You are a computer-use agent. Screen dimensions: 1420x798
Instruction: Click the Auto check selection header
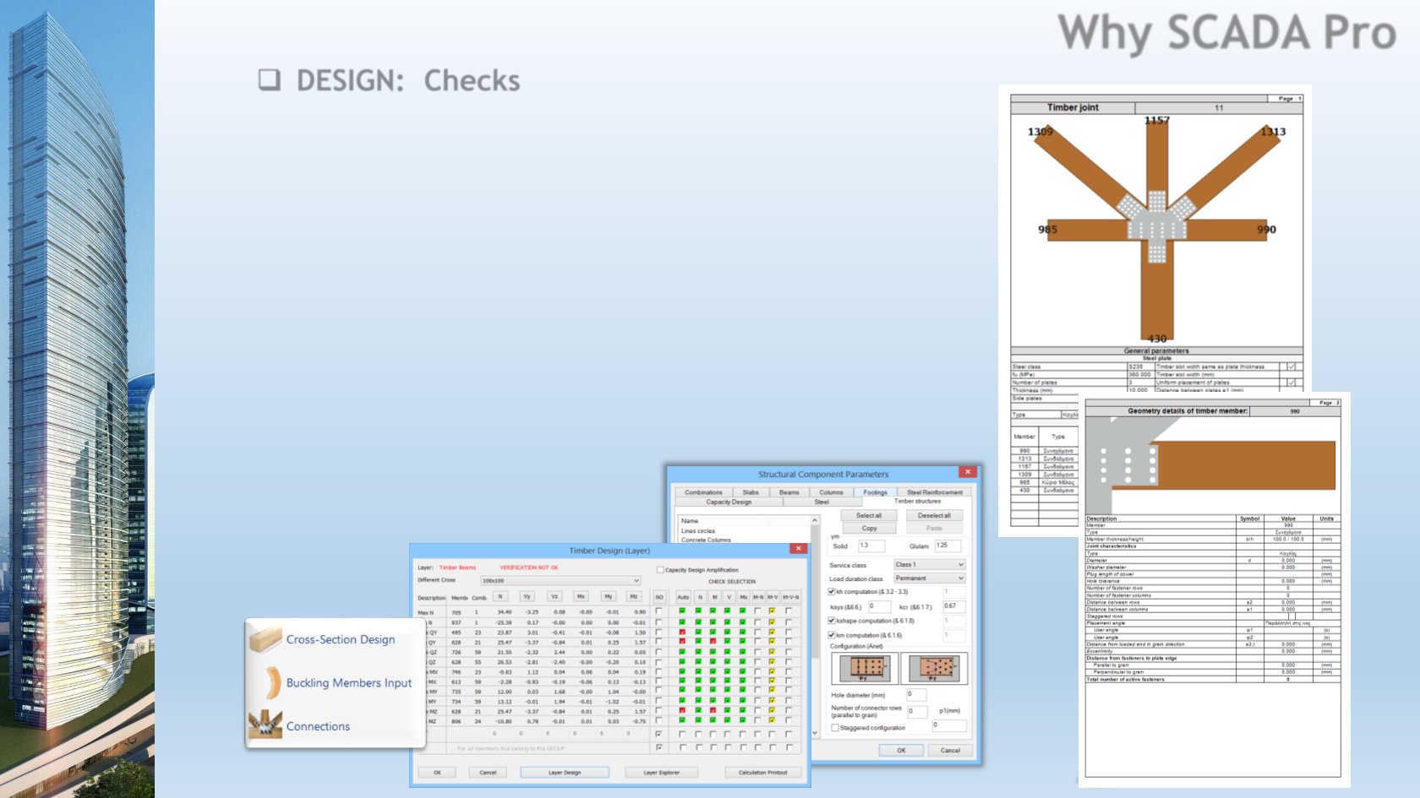[683, 597]
